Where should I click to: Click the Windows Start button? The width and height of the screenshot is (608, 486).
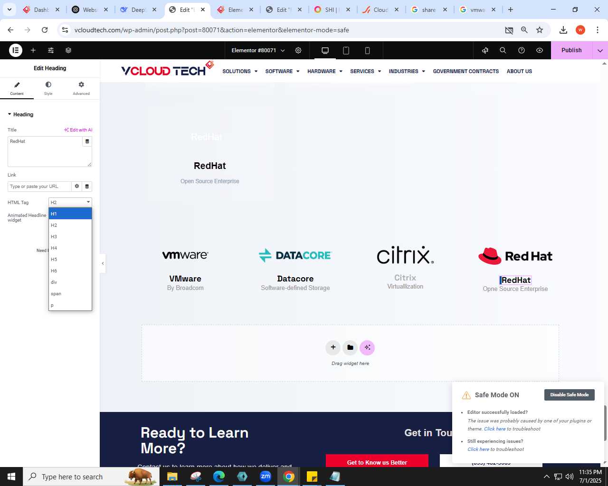click(11, 477)
